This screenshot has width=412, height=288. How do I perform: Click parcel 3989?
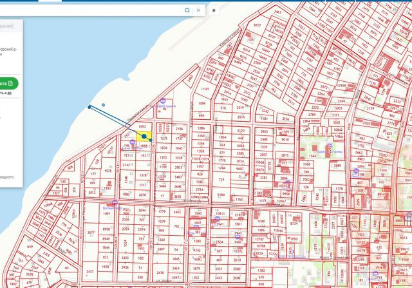(337, 166)
